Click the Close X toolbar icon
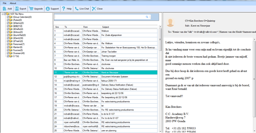 [94, 9]
